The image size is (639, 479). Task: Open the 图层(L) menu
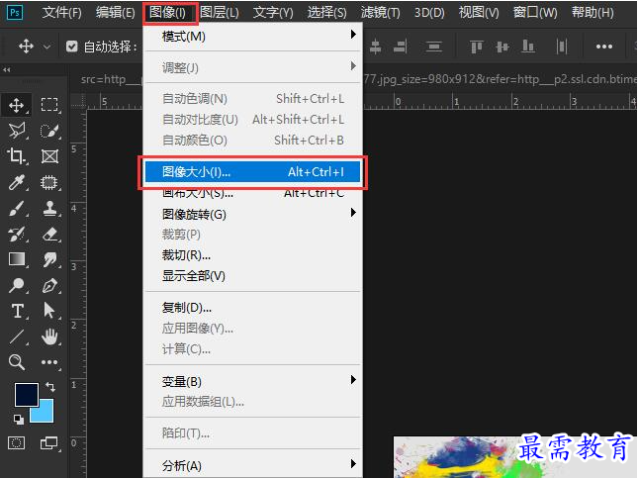220,13
